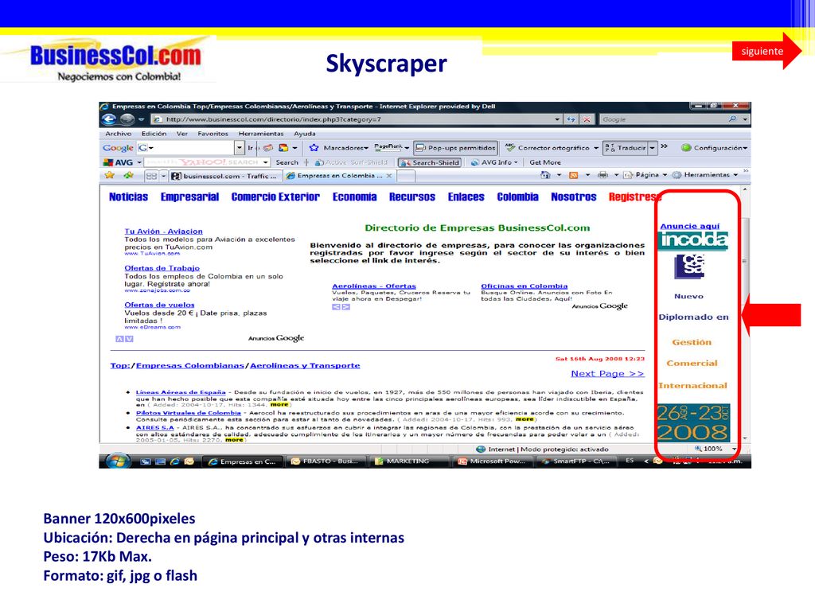815x611 pixels.
Task: Click the Refresh page icon
Action: click(x=571, y=119)
